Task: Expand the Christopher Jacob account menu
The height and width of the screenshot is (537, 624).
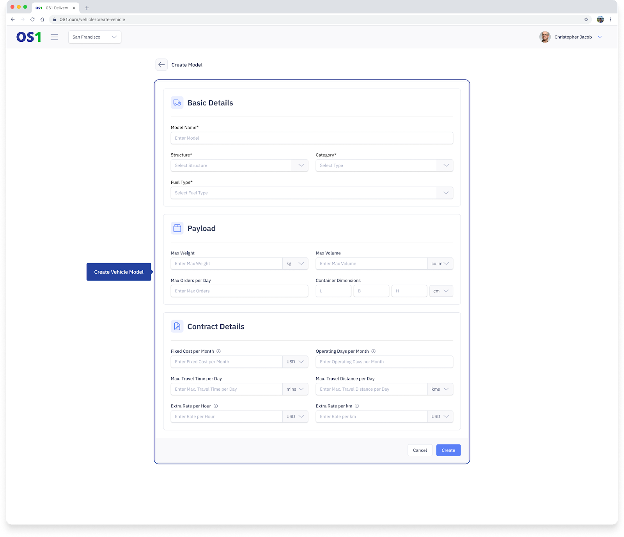Action: 600,37
